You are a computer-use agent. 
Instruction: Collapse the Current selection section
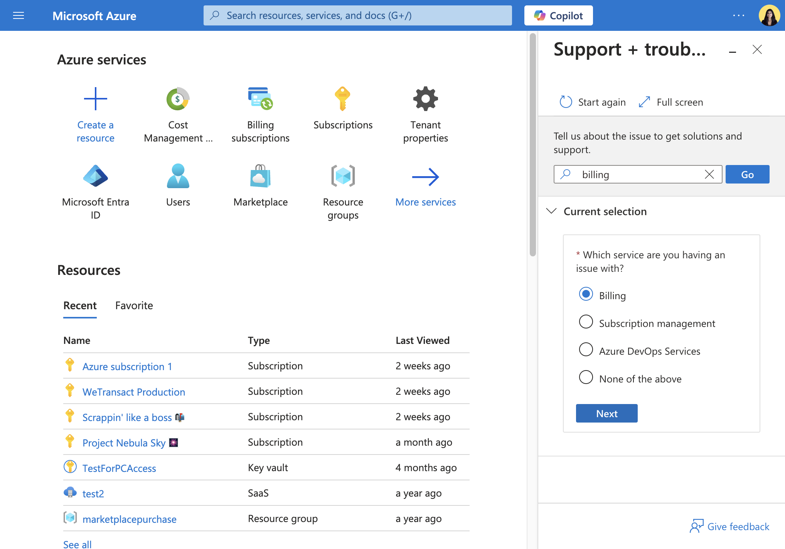coord(552,211)
